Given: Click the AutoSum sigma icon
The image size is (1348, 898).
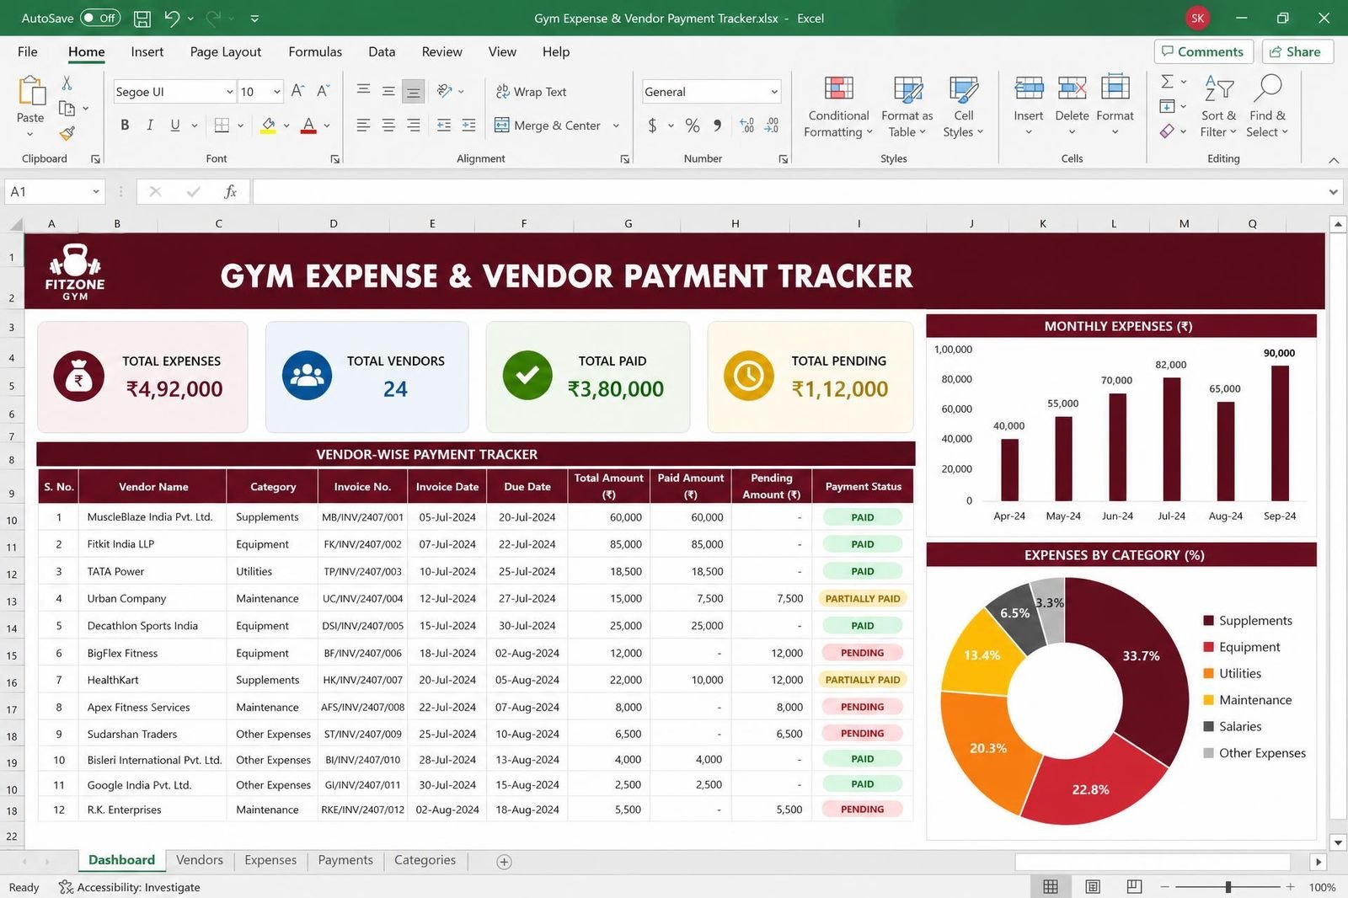Looking at the screenshot, I should [1167, 81].
